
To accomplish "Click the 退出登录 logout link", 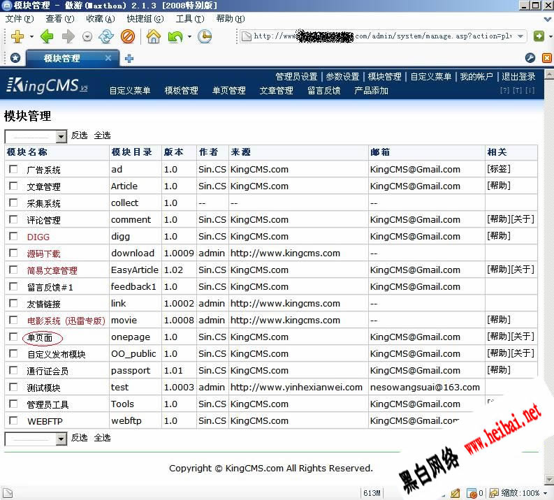I will [518, 77].
